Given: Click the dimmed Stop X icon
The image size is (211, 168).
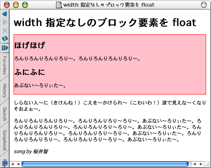Looking at the screenshot, I should coord(5,30).
